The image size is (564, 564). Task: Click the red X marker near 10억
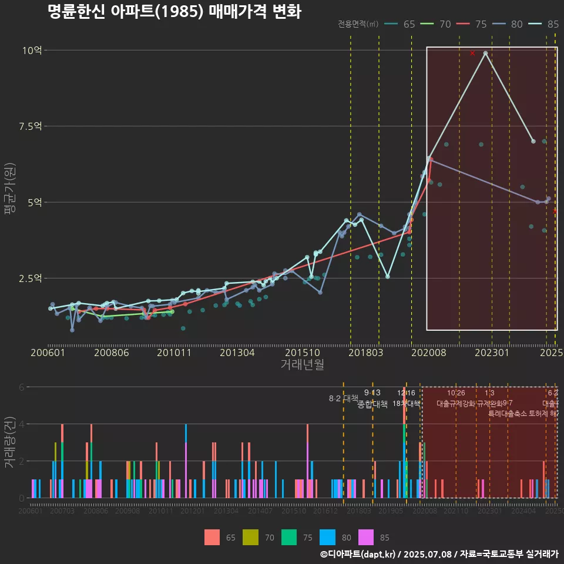coord(472,53)
